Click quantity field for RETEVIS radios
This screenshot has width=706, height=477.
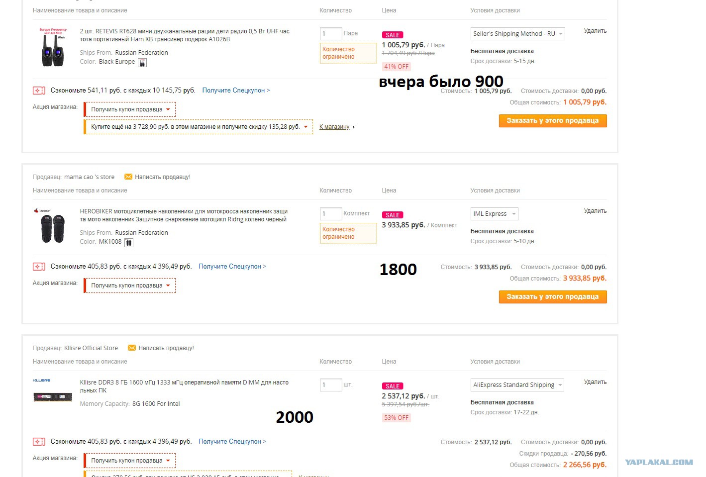coord(330,34)
